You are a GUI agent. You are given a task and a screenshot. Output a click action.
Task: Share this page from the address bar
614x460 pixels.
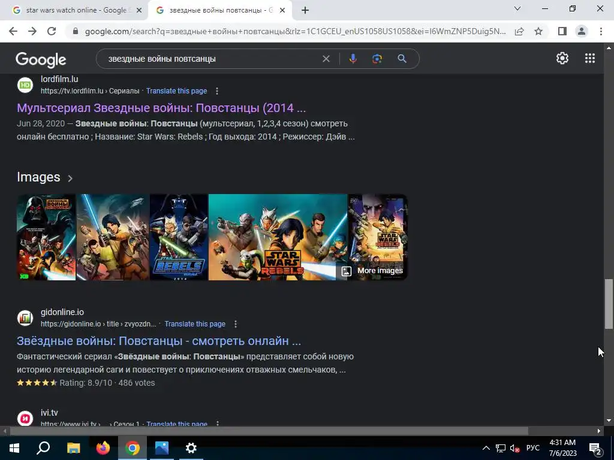[519, 31]
